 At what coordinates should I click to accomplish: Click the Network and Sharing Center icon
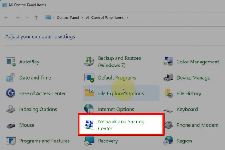point(89,125)
